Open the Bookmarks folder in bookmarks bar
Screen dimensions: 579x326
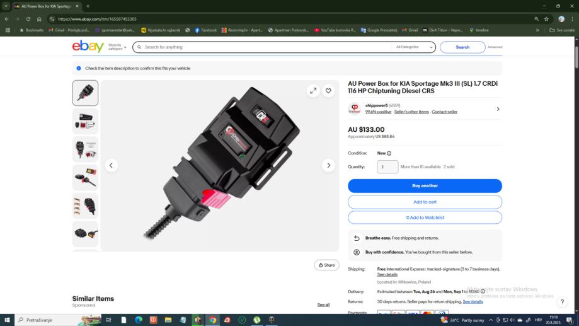tap(32, 30)
